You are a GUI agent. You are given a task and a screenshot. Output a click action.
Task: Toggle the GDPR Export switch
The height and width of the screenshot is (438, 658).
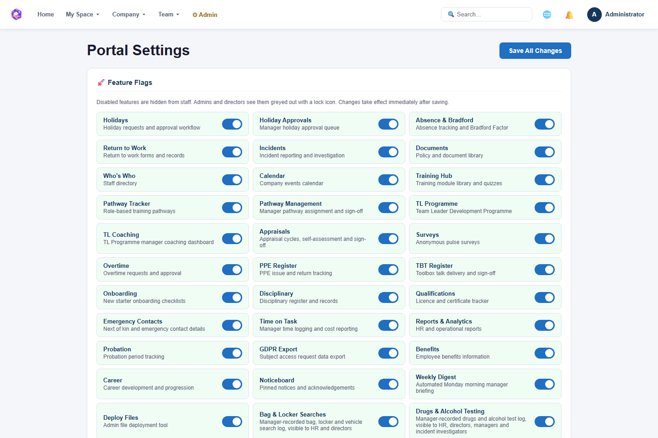click(x=388, y=353)
